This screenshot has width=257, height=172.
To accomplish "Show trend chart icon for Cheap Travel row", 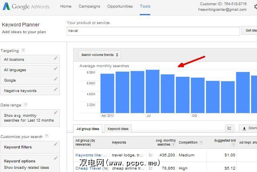I will [151, 168].
